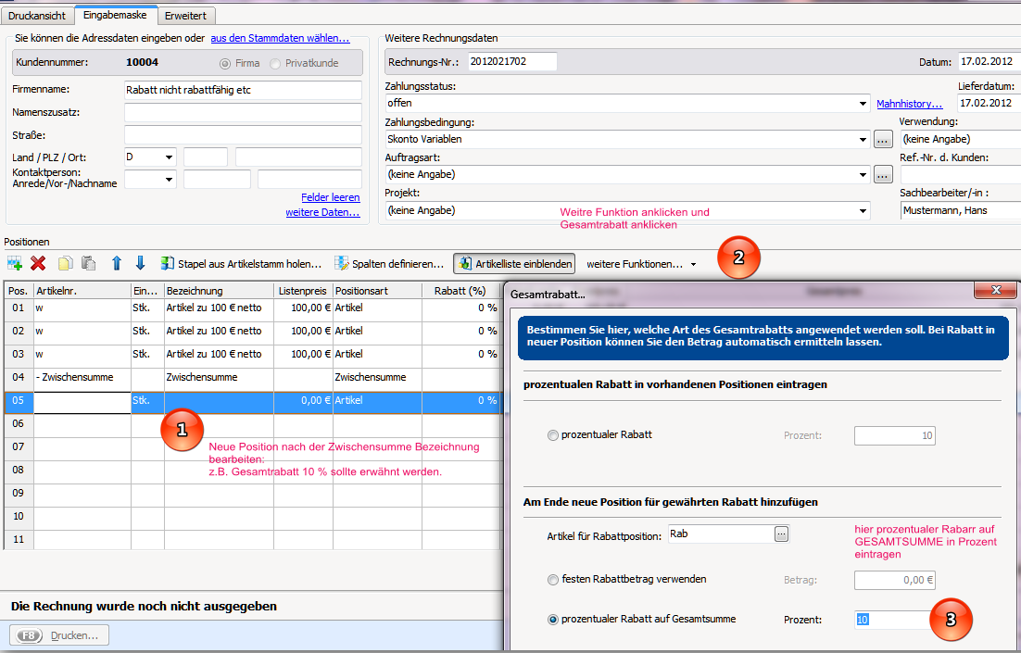Close the Gesamtrabatt dialog

pos(996,290)
